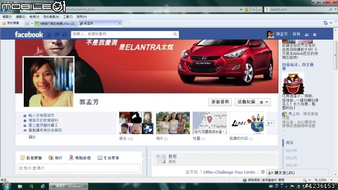Open a new blank browser tab
The image size is (338, 190).
126,23
